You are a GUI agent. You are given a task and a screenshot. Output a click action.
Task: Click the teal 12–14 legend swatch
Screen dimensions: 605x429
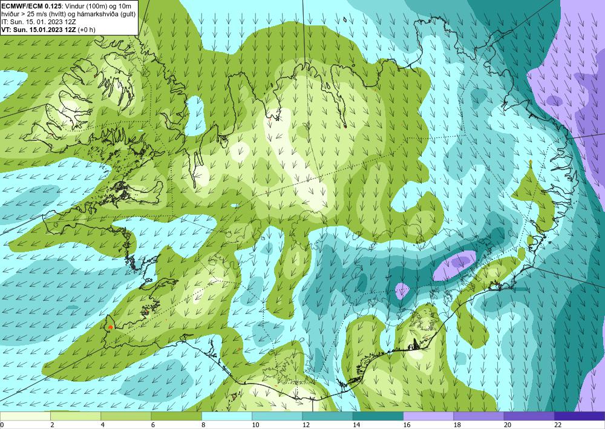[x=327, y=416]
